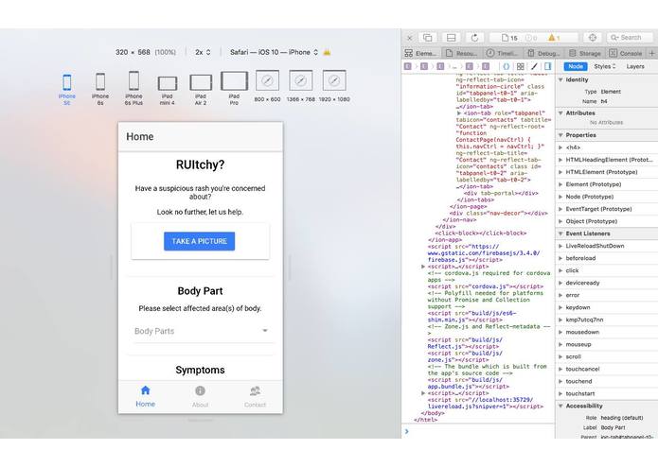Choose the 1920 × 1080 viewport preset
This screenshot has height=467, width=658.
[334, 86]
